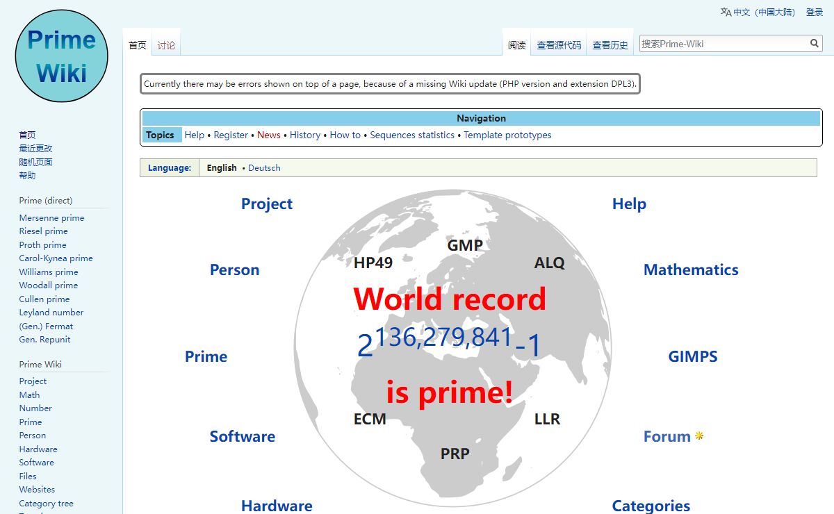Open Websites in the sidebar
The height and width of the screenshot is (514, 834).
(37, 490)
